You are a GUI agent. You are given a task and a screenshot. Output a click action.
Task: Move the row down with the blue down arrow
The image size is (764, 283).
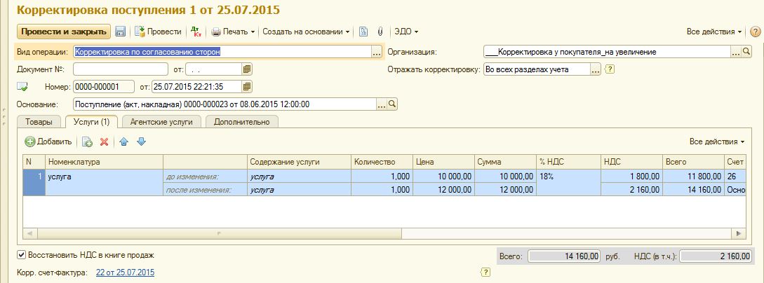point(141,141)
